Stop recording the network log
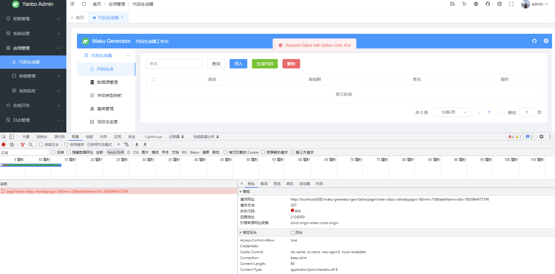The height and width of the screenshot is (274, 555). [x=4, y=144]
